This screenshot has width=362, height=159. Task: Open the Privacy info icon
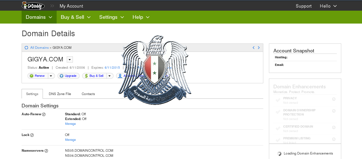(x=334, y=99)
